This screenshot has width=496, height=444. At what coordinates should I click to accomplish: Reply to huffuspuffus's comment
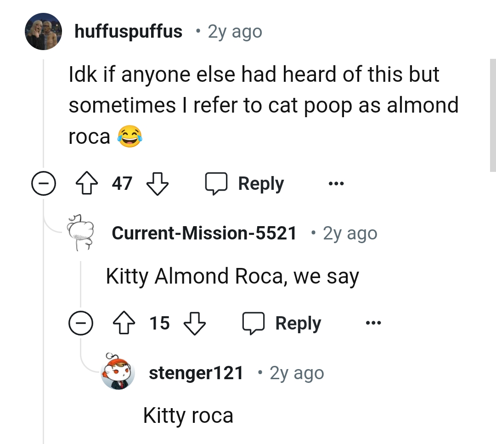pos(245,183)
